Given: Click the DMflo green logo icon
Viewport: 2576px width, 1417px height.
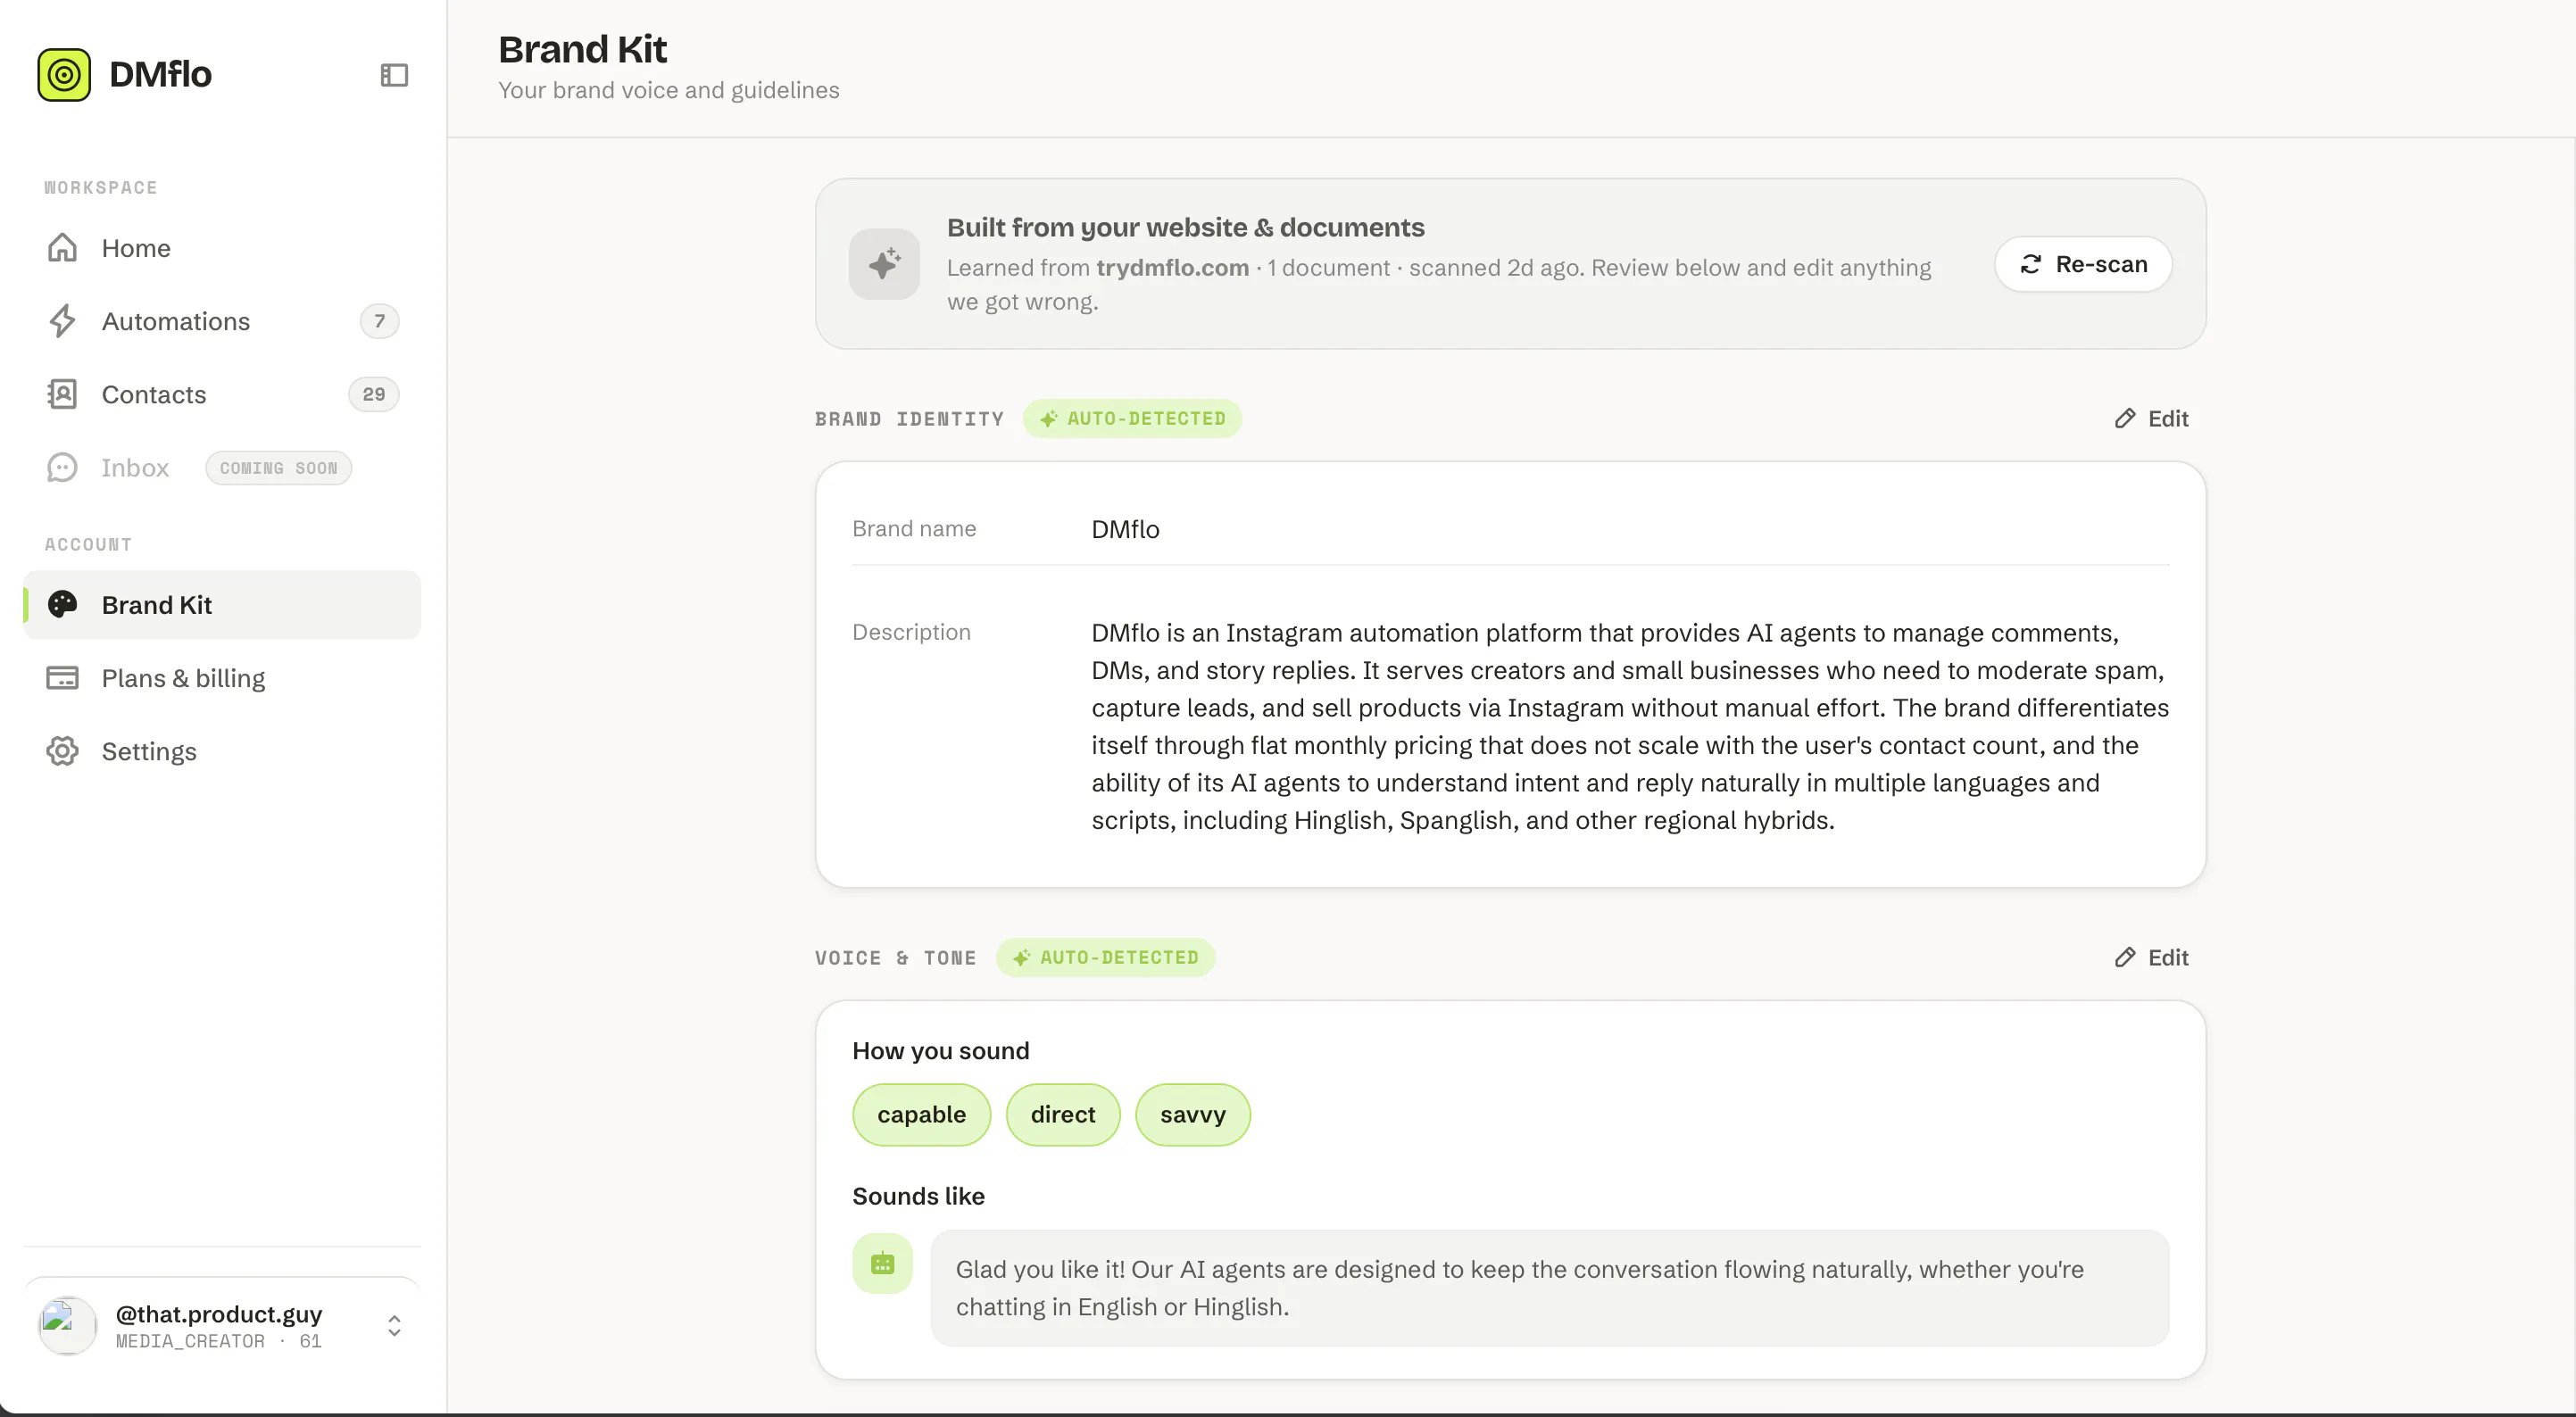Looking at the screenshot, I should point(64,75).
